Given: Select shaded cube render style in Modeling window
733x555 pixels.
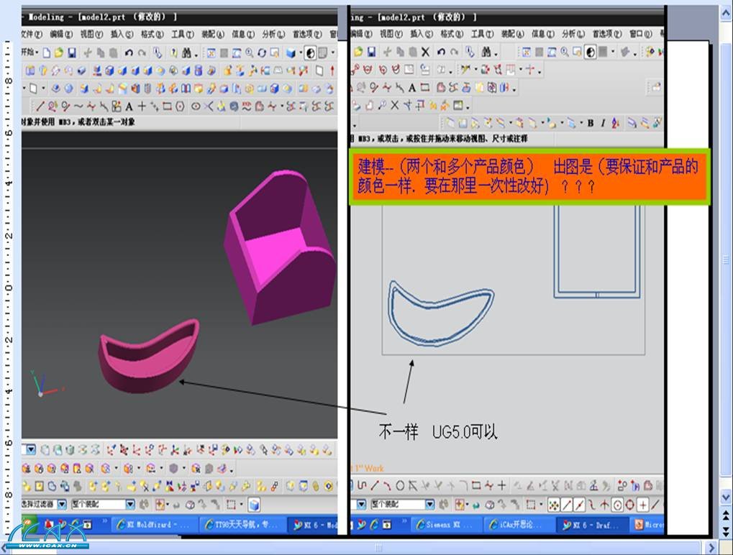Looking at the screenshot, I should 291,52.
